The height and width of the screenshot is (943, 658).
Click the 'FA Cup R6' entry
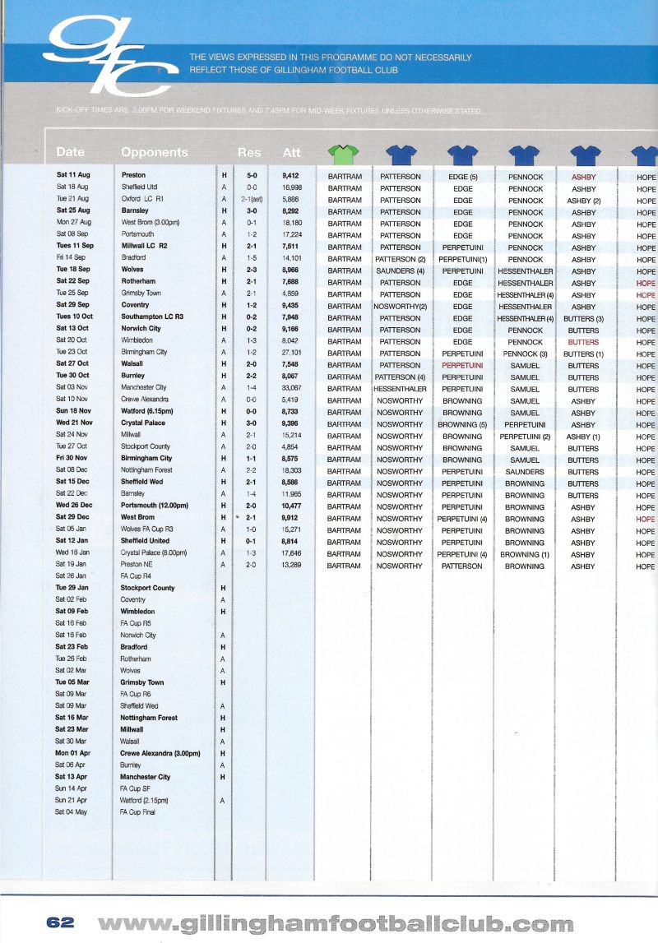pyautogui.click(x=136, y=694)
